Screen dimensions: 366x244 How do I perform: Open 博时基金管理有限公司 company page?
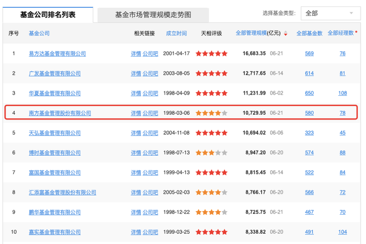[55, 153]
